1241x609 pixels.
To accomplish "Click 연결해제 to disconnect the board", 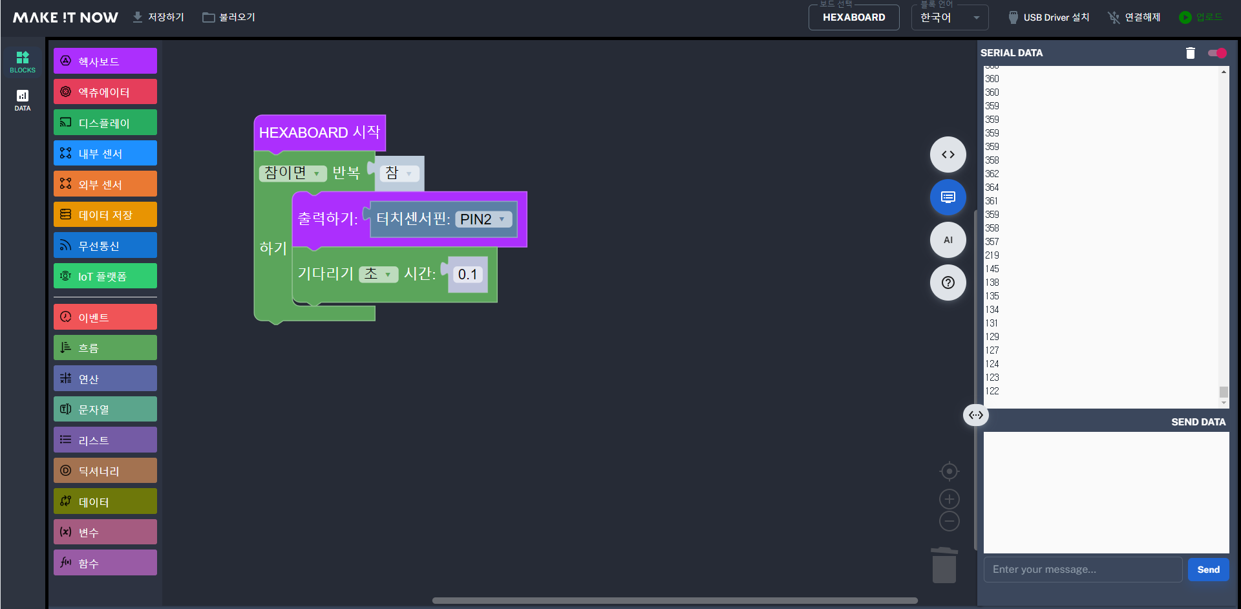I will point(1134,17).
